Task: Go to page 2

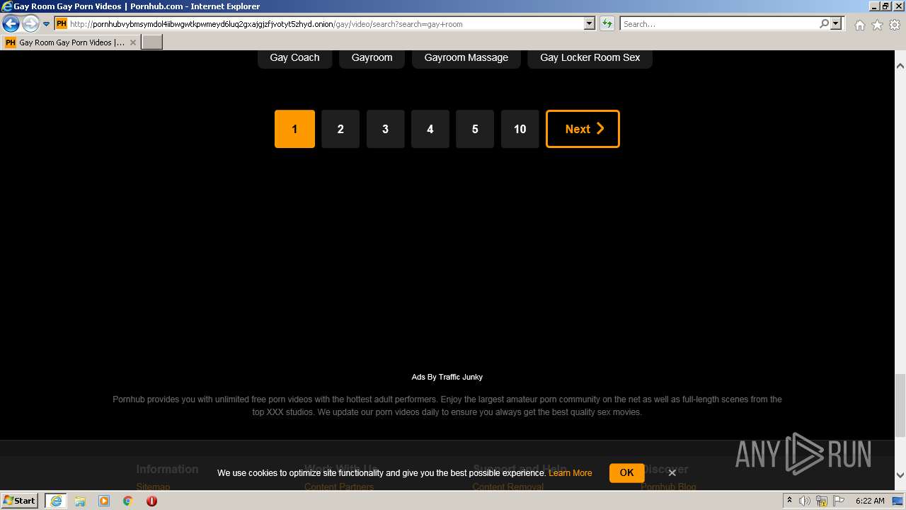Action: (340, 129)
